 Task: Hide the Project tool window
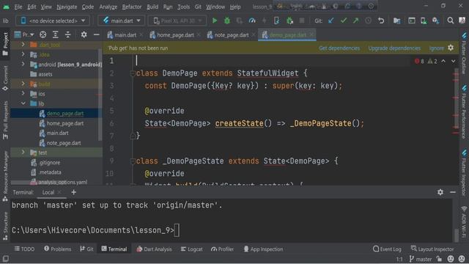point(96,34)
